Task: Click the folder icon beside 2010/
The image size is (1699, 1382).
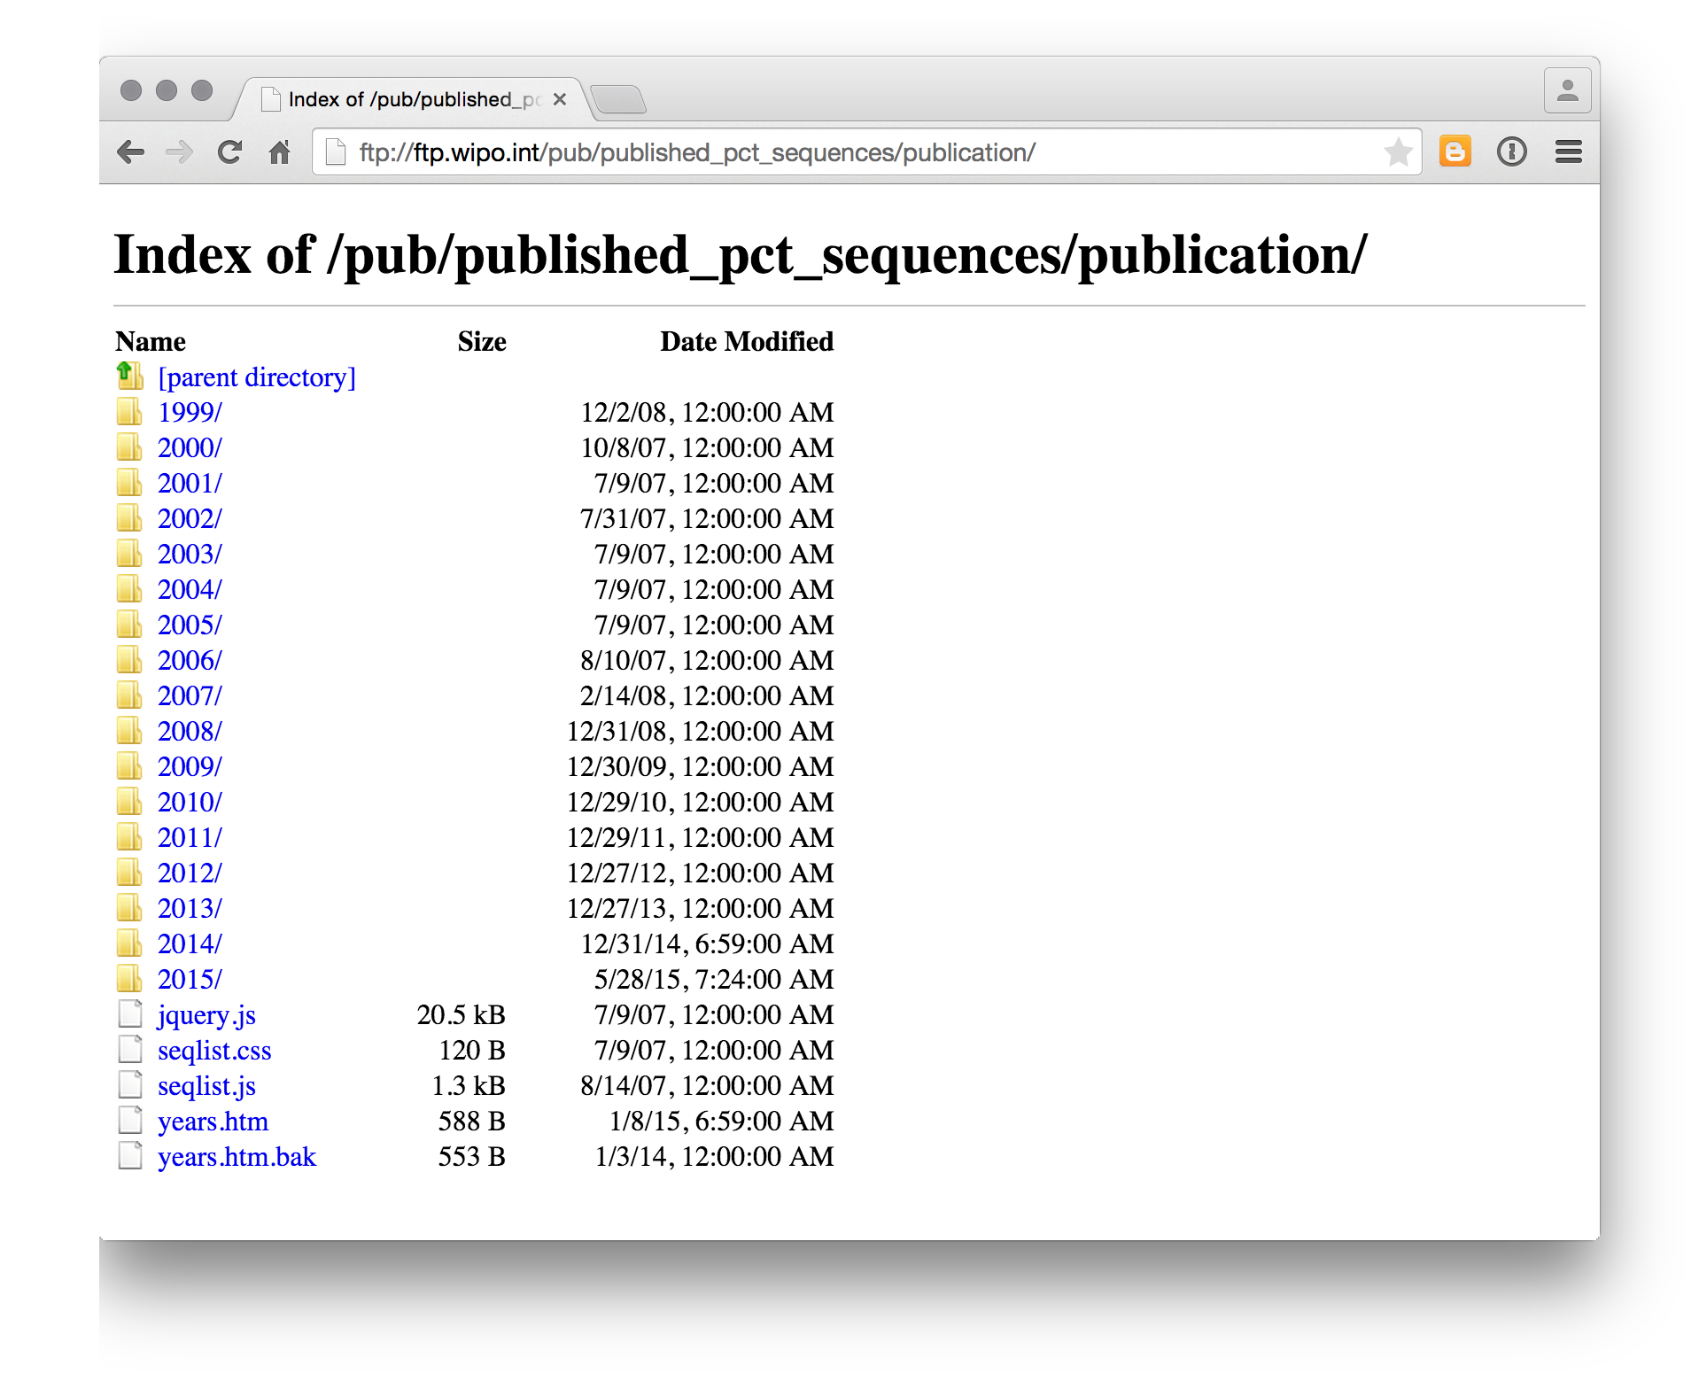Action: (129, 801)
